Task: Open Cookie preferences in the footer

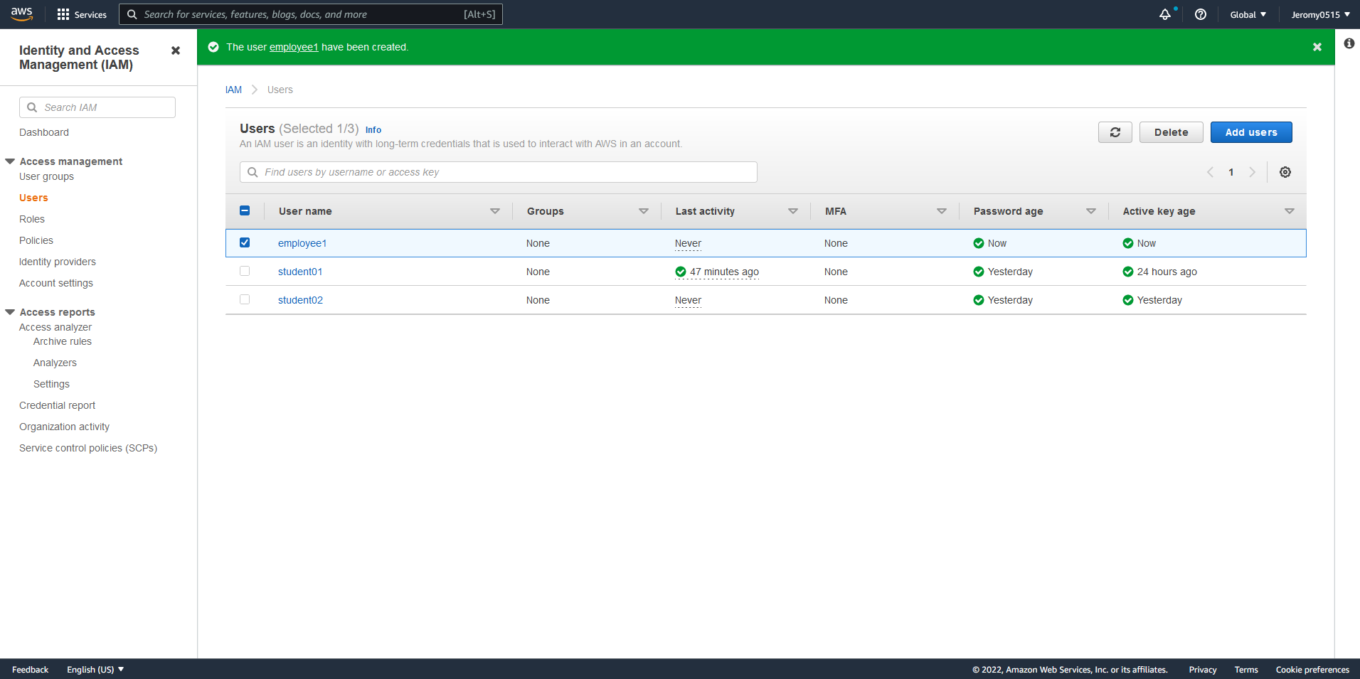Action: (x=1312, y=670)
